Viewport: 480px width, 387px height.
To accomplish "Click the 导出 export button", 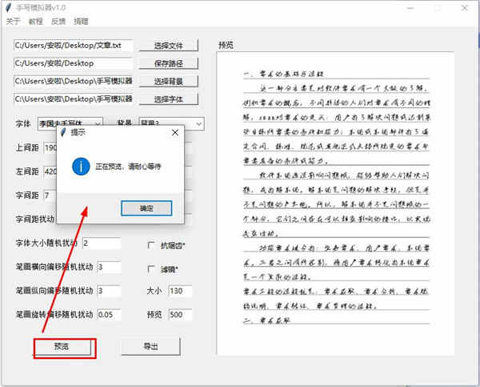I will [x=151, y=346].
